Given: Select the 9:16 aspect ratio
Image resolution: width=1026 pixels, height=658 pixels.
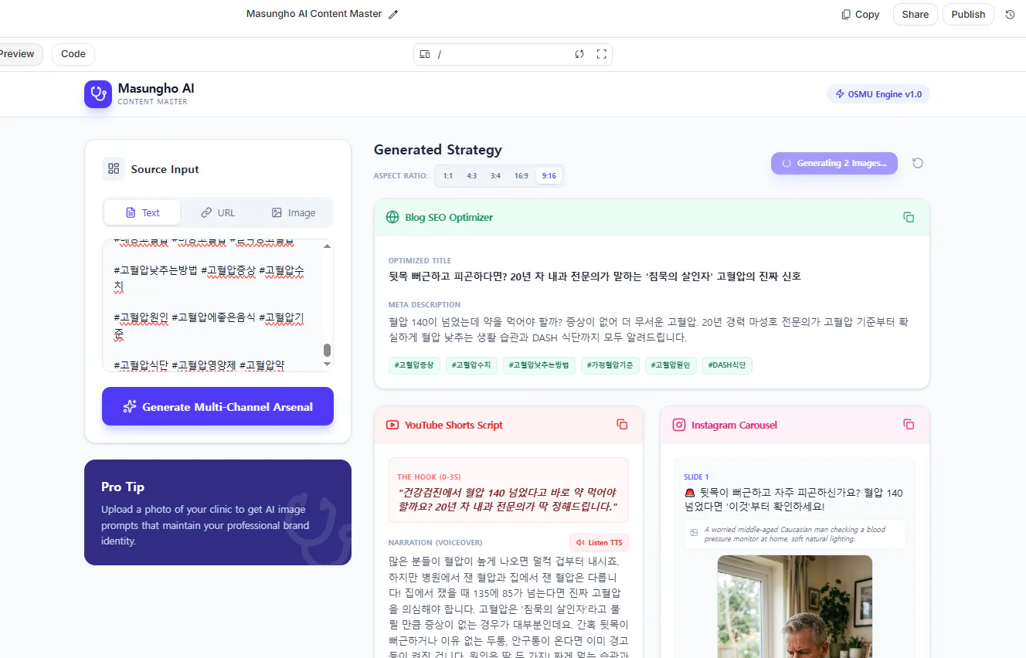Looking at the screenshot, I should pos(549,176).
